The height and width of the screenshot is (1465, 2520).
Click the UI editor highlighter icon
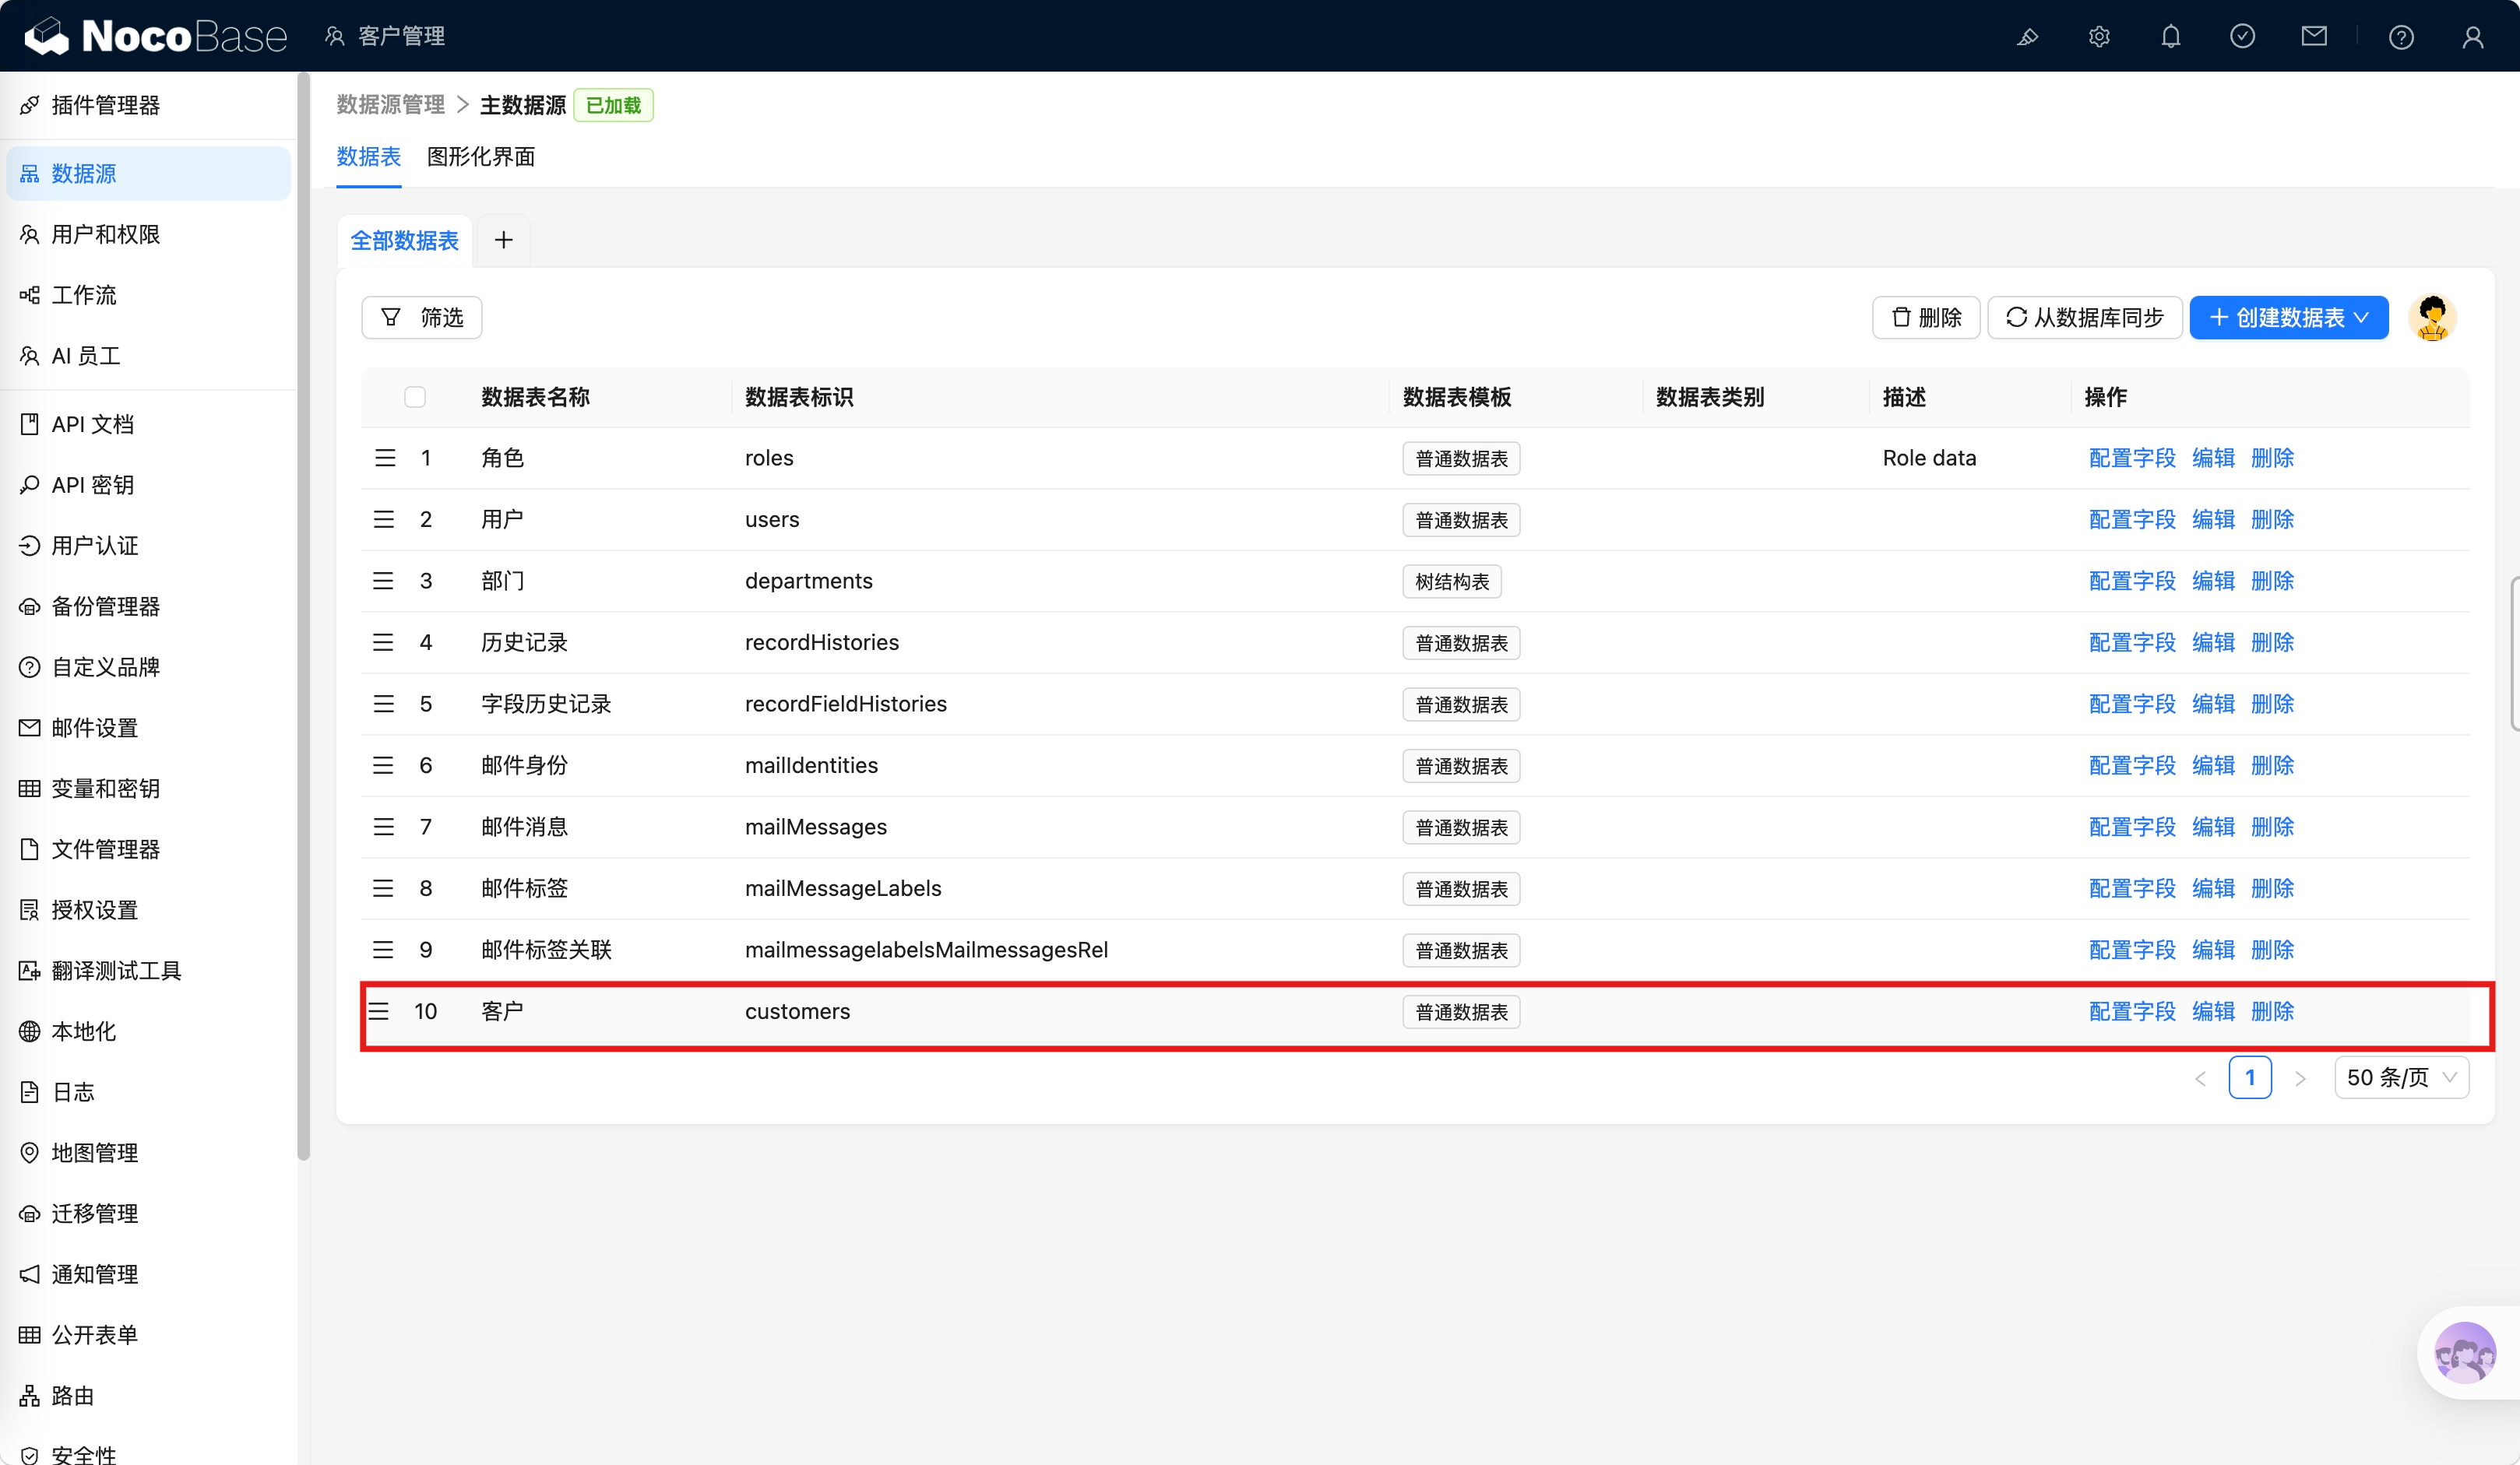coord(2027,37)
